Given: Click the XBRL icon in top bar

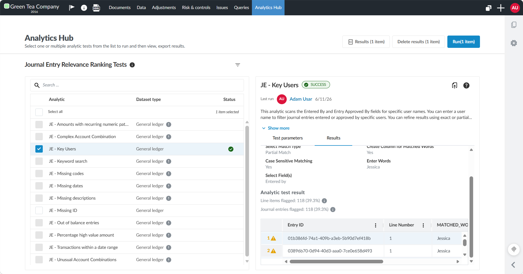Looking at the screenshot, I should coord(96,8).
